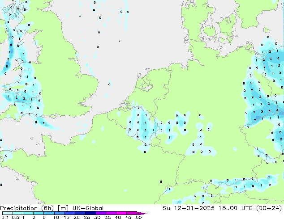Select the legend swatch between 25 and 30

pyautogui.click(x=90, y=213)
